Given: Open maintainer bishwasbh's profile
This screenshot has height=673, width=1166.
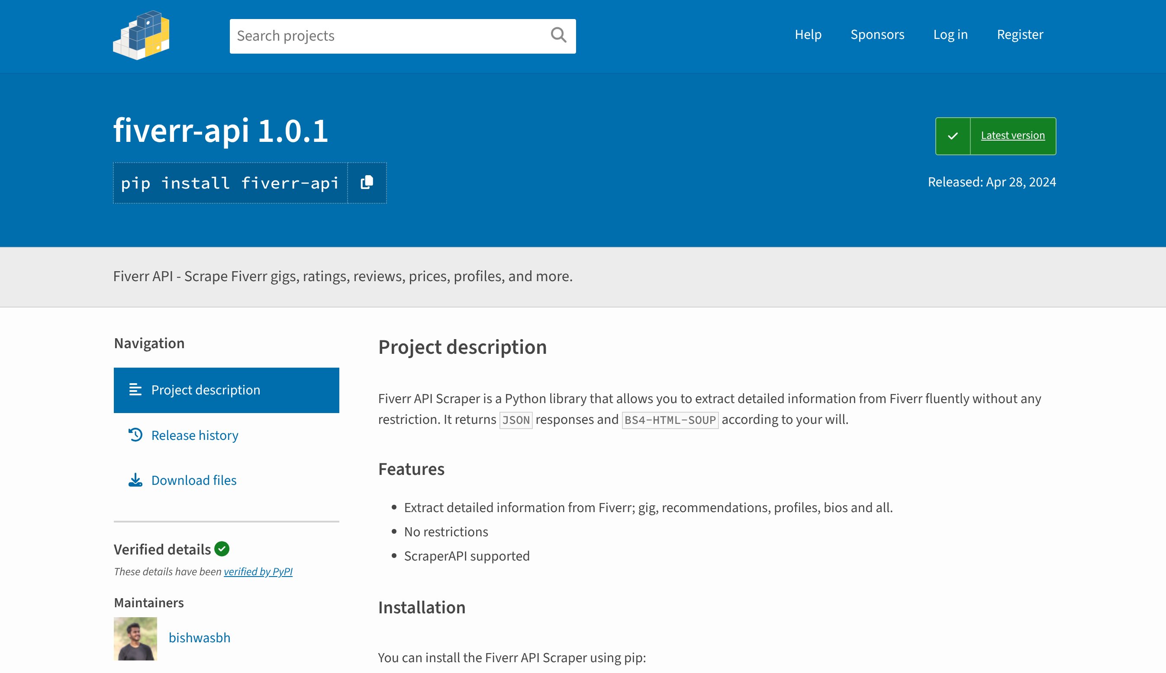Looking at the screenshot, I should click(x=200, y=638).
